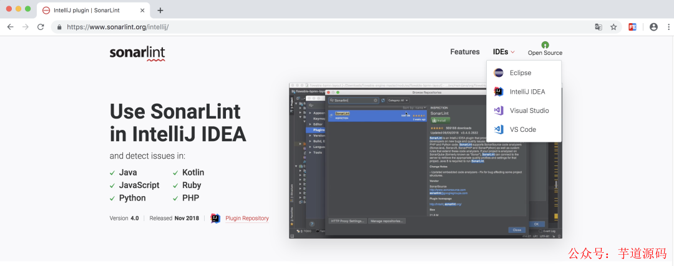Screen dimensions: 674x266
Task: Open the Features nav item
Action: 465,52
